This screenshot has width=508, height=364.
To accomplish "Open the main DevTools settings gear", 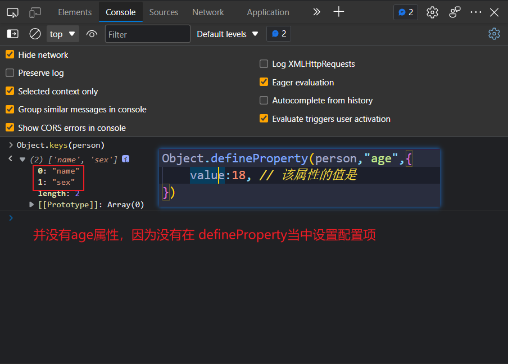I will [432, 12].
